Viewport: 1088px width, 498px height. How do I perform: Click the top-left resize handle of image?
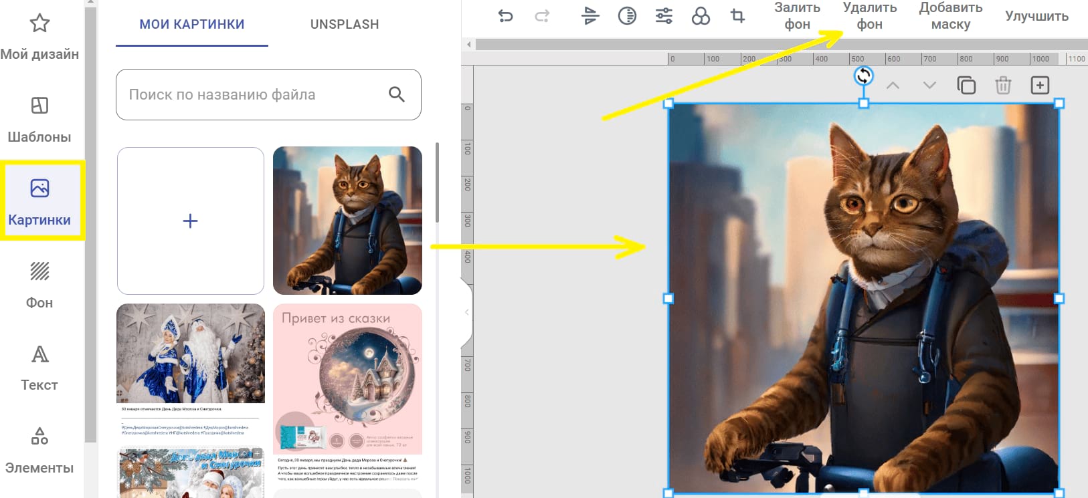[668, 104]
